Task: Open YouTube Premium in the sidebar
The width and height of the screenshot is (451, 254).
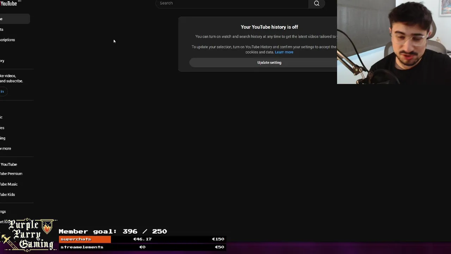Action: (11, 174)
